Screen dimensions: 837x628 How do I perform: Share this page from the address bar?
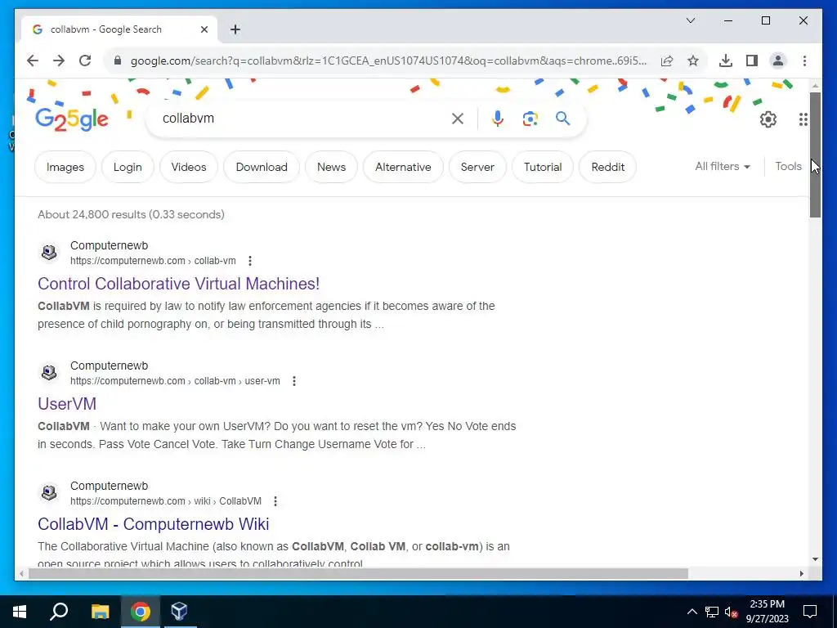[667, 61]
